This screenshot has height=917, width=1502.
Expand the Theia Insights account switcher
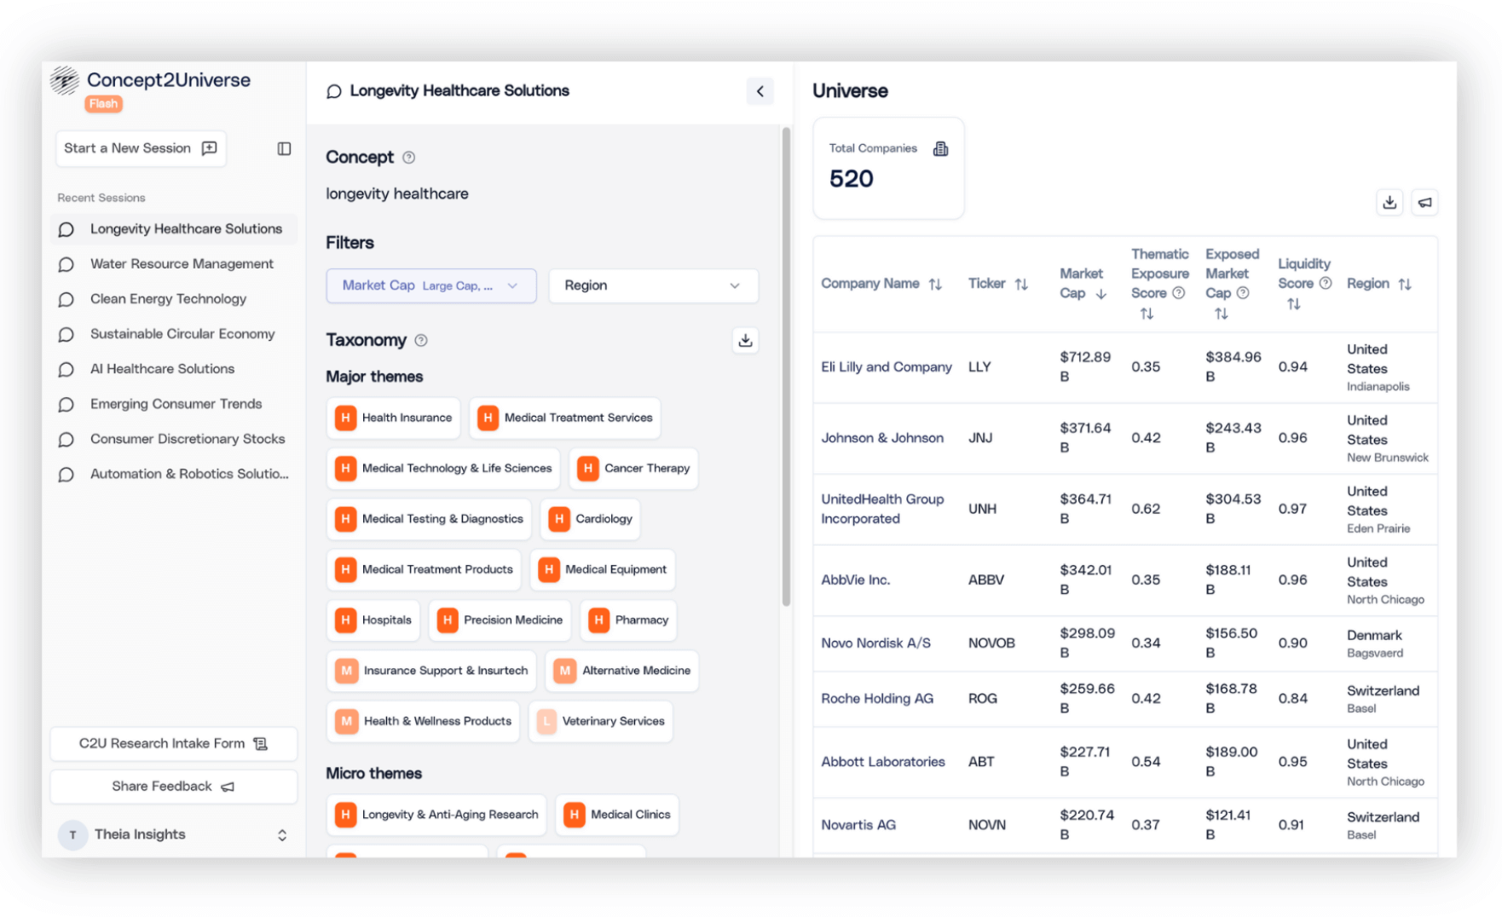(x=282, y=835)
